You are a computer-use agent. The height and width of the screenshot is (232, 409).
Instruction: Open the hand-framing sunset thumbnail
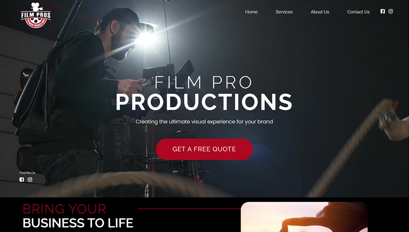pyautogui.click(x=304, y=217)
